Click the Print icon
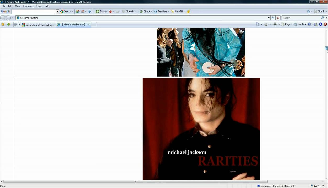This screenshot has height=188, width=328. pyautogui.click(x=275, y=24)
